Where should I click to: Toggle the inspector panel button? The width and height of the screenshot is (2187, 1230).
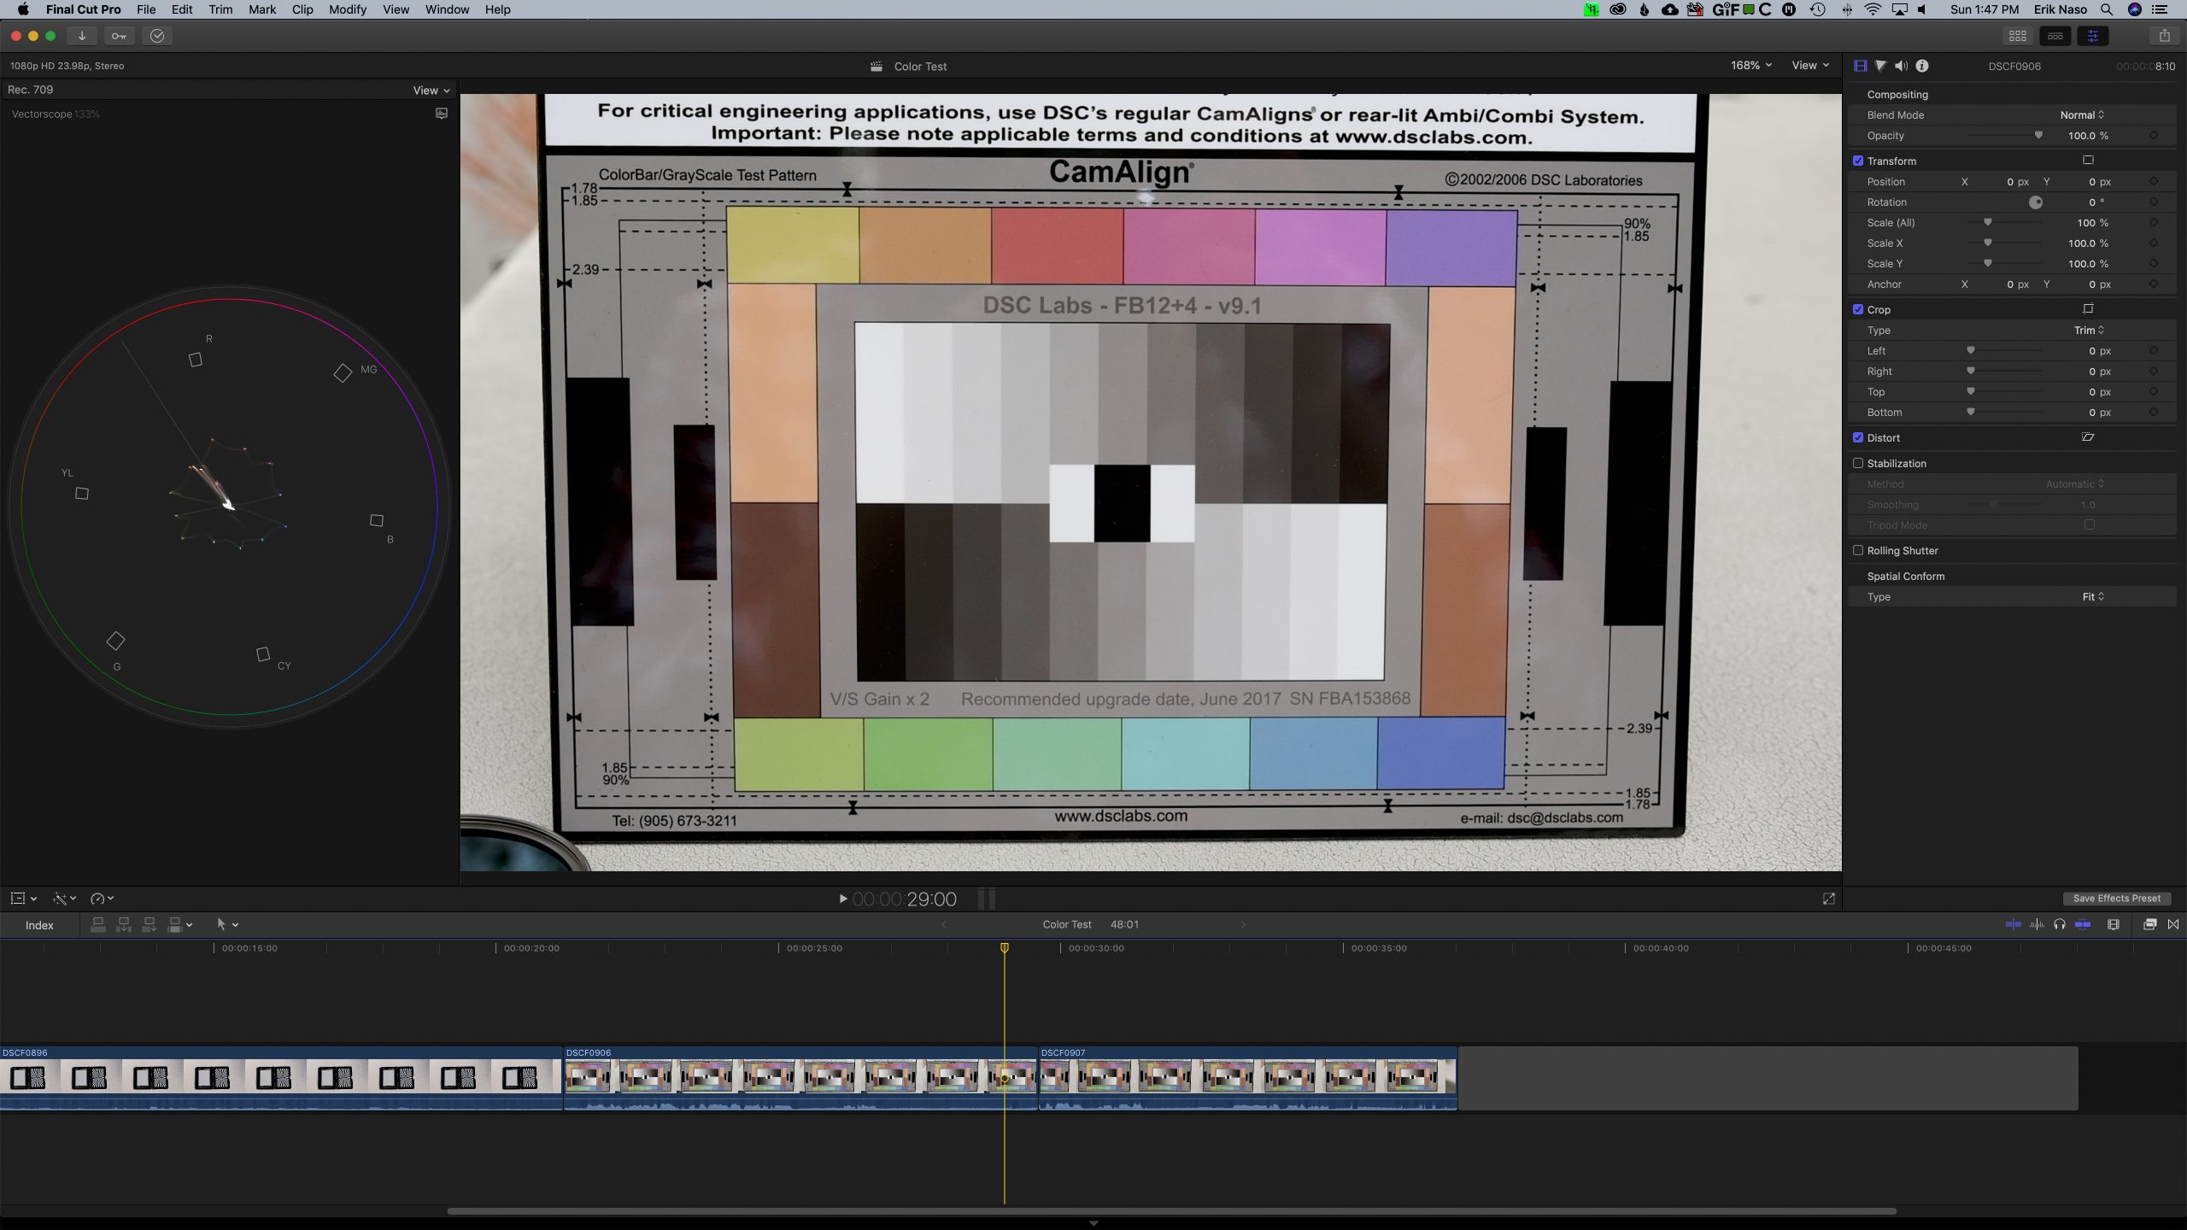(2092, 36)
